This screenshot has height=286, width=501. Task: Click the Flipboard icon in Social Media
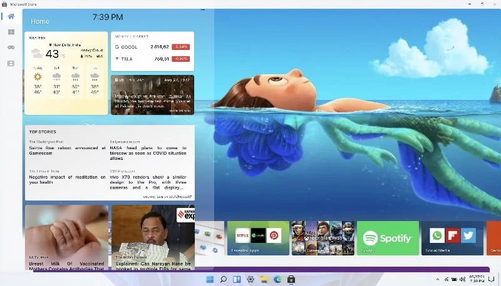[x=453, y=235]
